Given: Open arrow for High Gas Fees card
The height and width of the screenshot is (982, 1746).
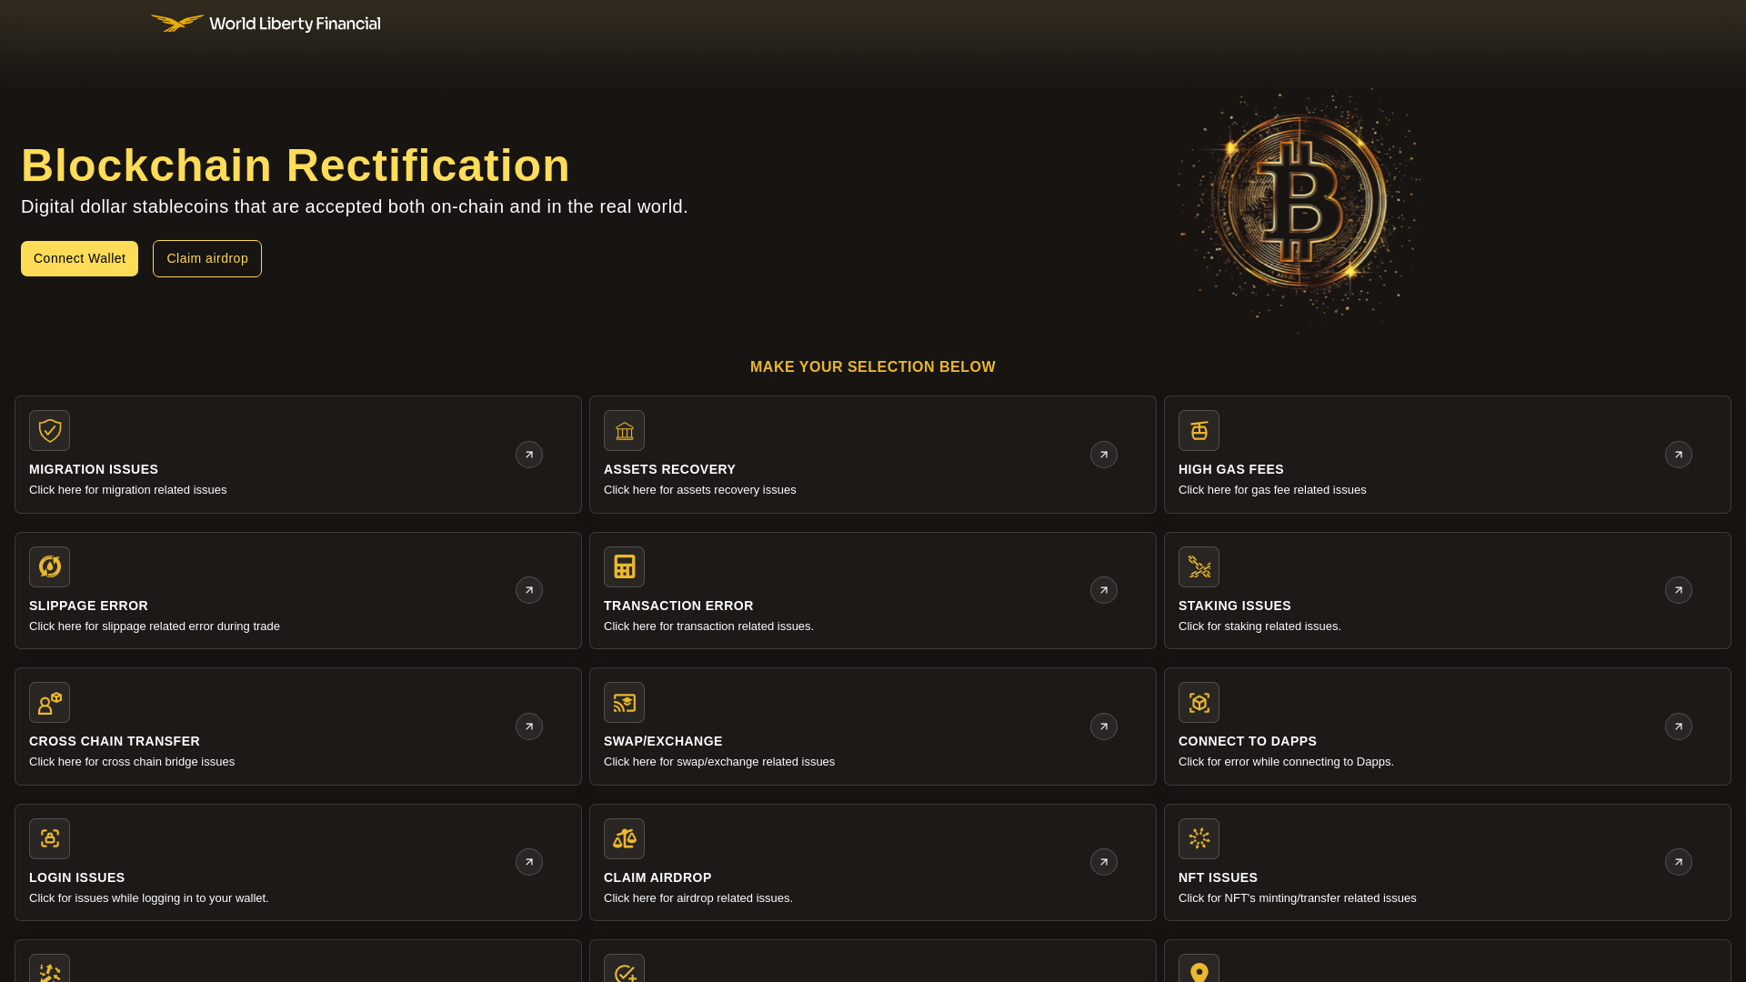Looking at the screenshot, I should click(x=1679, y=455).
